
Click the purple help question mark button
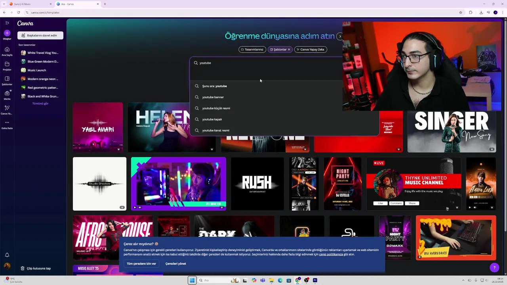(494, 268)
